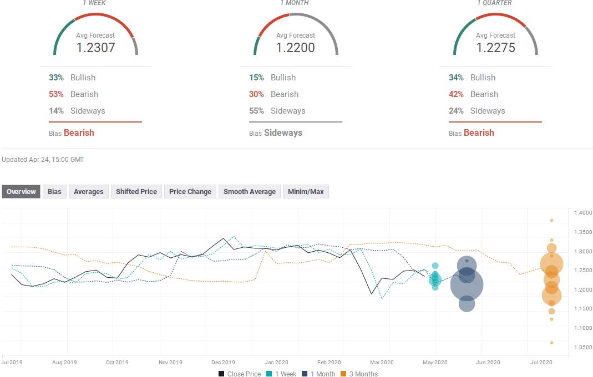Select the Smooth Average tab

(x=249, y=192)
